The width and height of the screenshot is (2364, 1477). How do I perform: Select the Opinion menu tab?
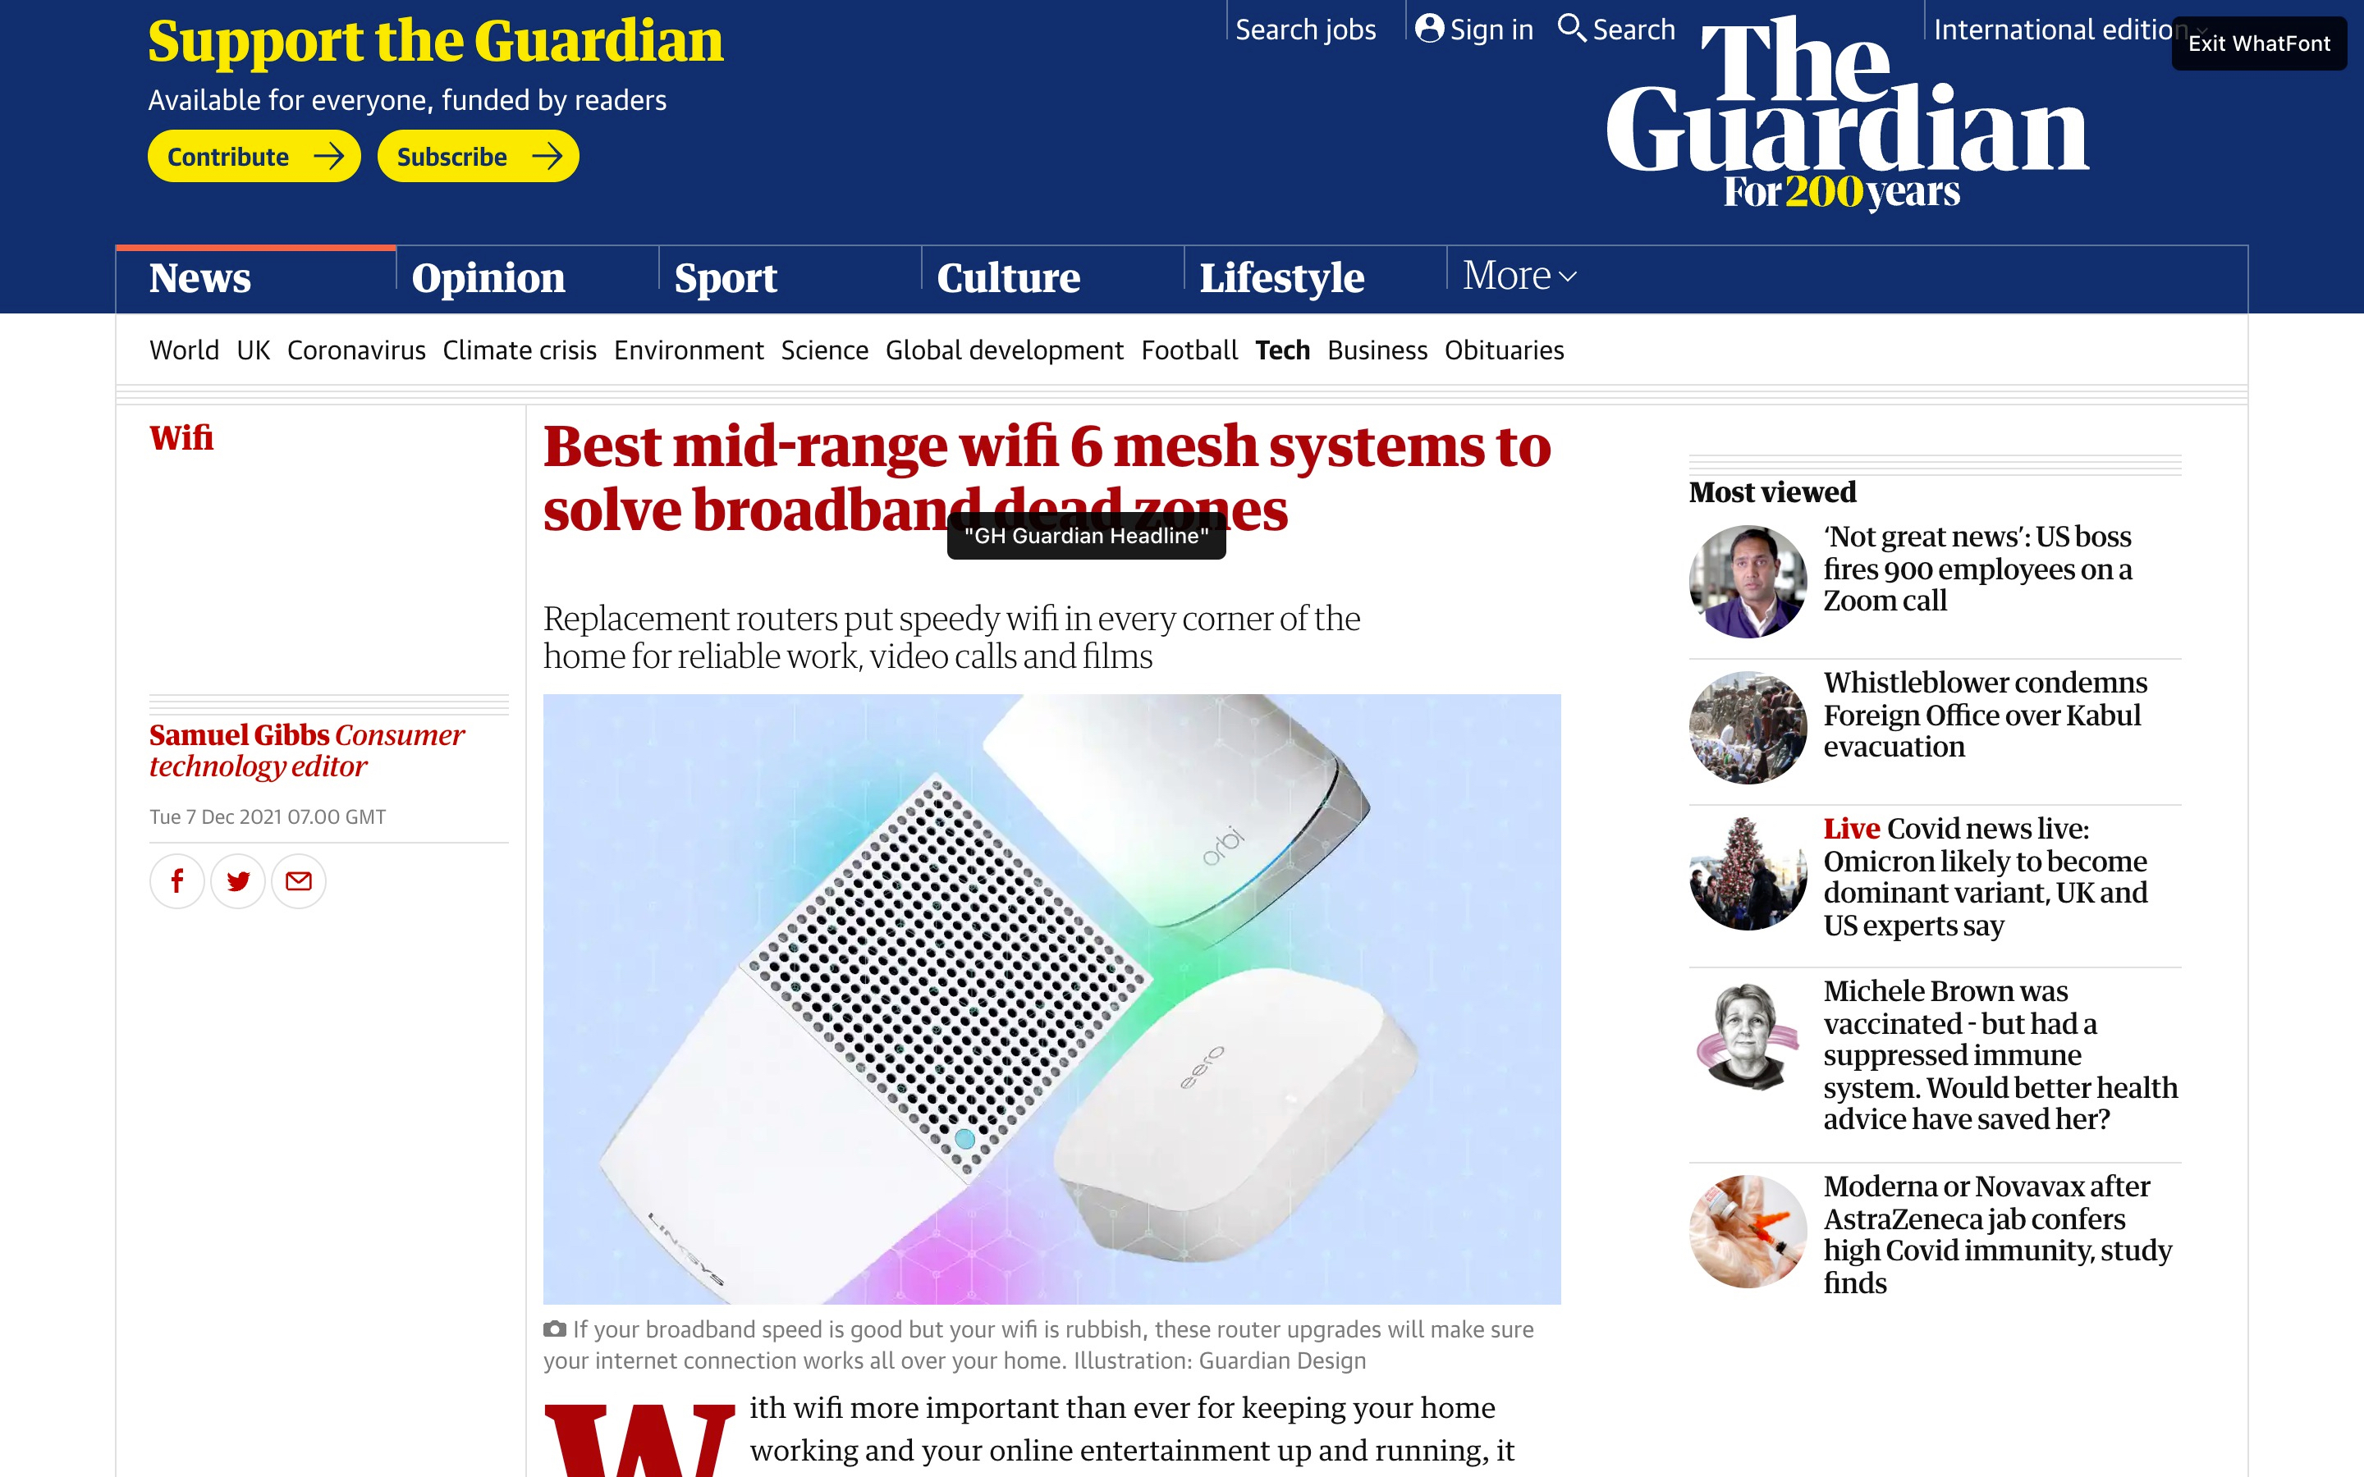pos(488,276)
